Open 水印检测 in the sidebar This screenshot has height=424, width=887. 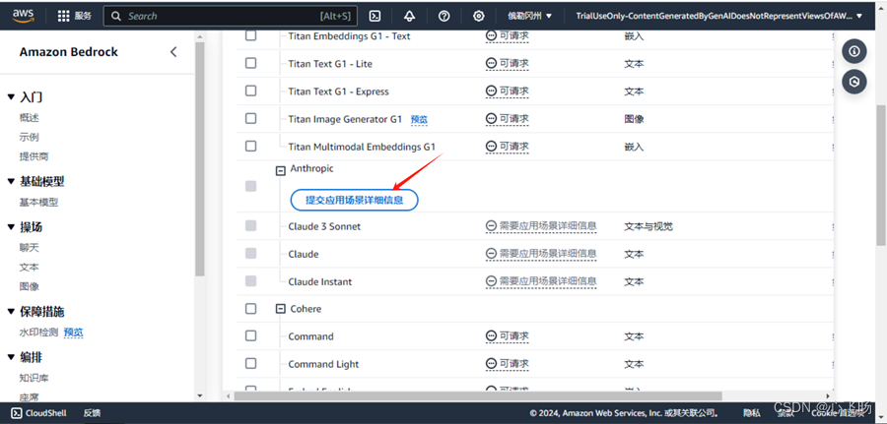(39, 333)
